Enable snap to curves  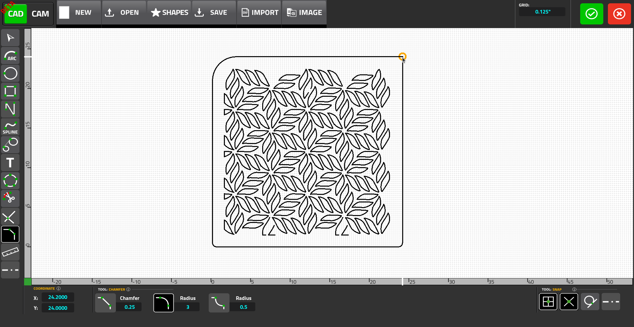[x=590, y=302]
